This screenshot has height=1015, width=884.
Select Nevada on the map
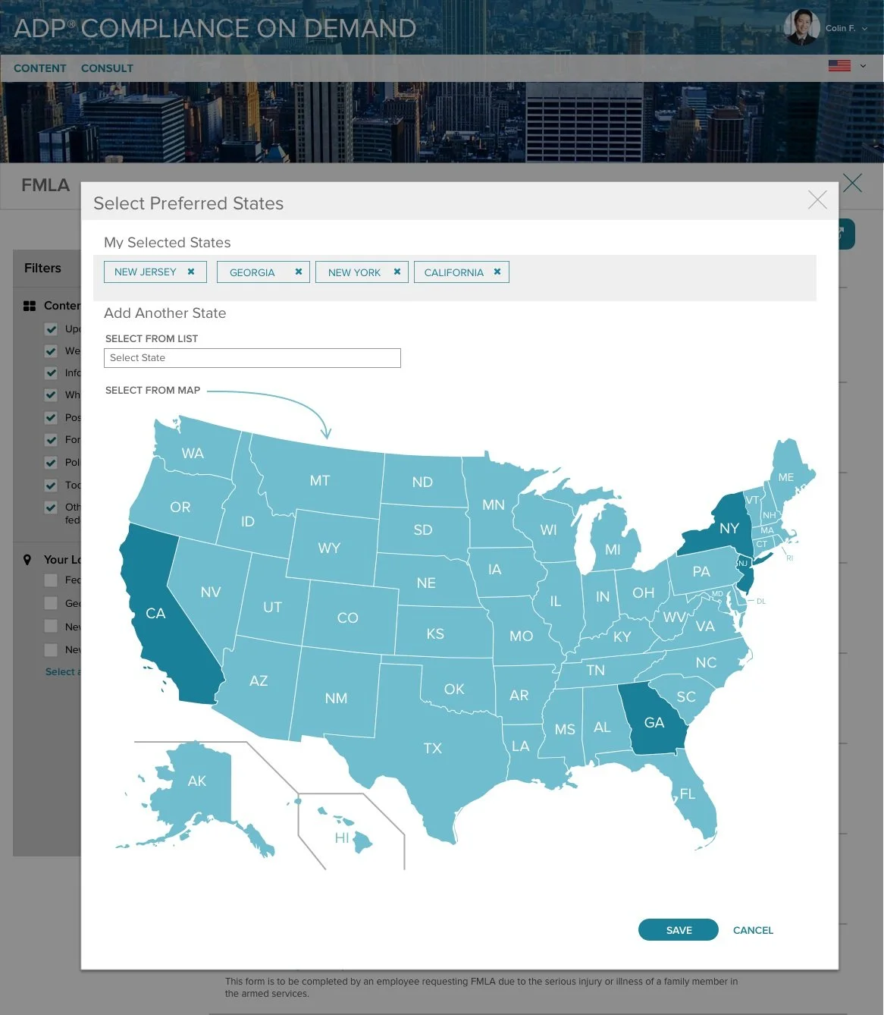click(211, 592)
